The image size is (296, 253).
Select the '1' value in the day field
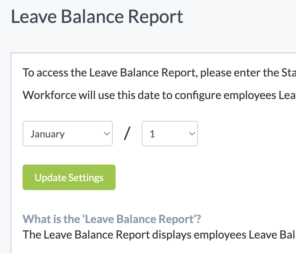pyautogui.click(x=153, y=134)
